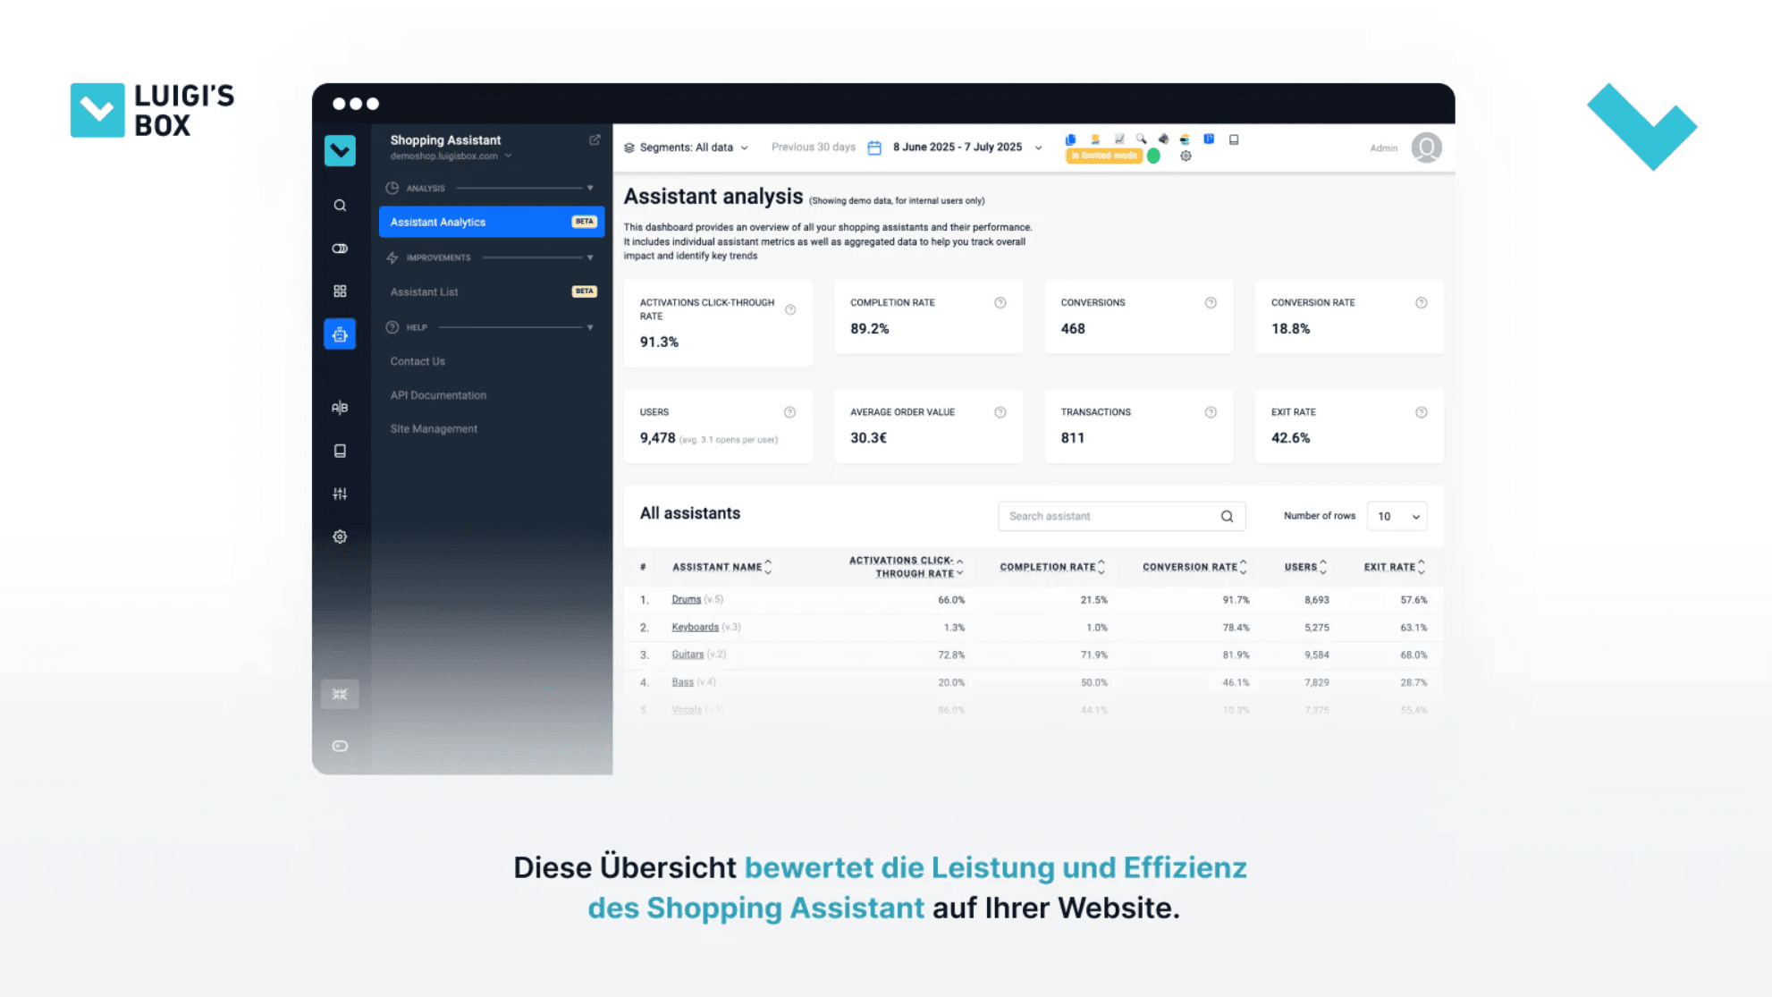Click the 'Previous 30 days' label
1772x997 pixels.
click(813, 148)
